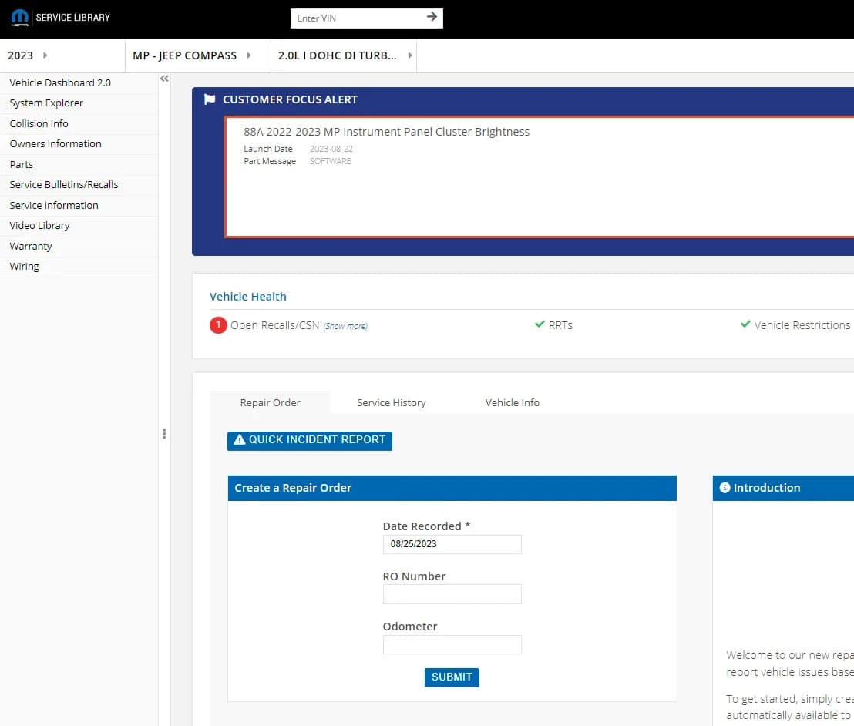Click the RRTs green checkmark
Screen dimensions: 854x726
[540, 324]
